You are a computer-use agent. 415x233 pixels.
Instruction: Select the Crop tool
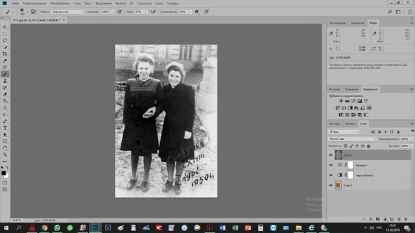pos(5,54)
